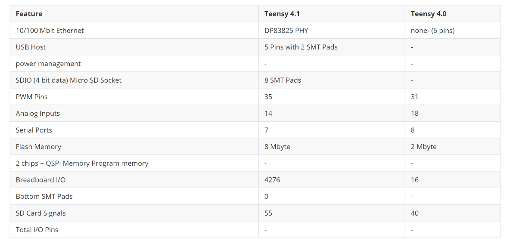Image resolution: width=516 pixels, height=247 pixels.
Task: Select the none- (6 pins) cell
Action: 432,31
